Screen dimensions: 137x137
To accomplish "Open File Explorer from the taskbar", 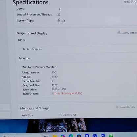I will (x=55, y=136).
